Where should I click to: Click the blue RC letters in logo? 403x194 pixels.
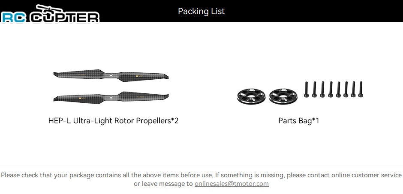coord(13,18)
